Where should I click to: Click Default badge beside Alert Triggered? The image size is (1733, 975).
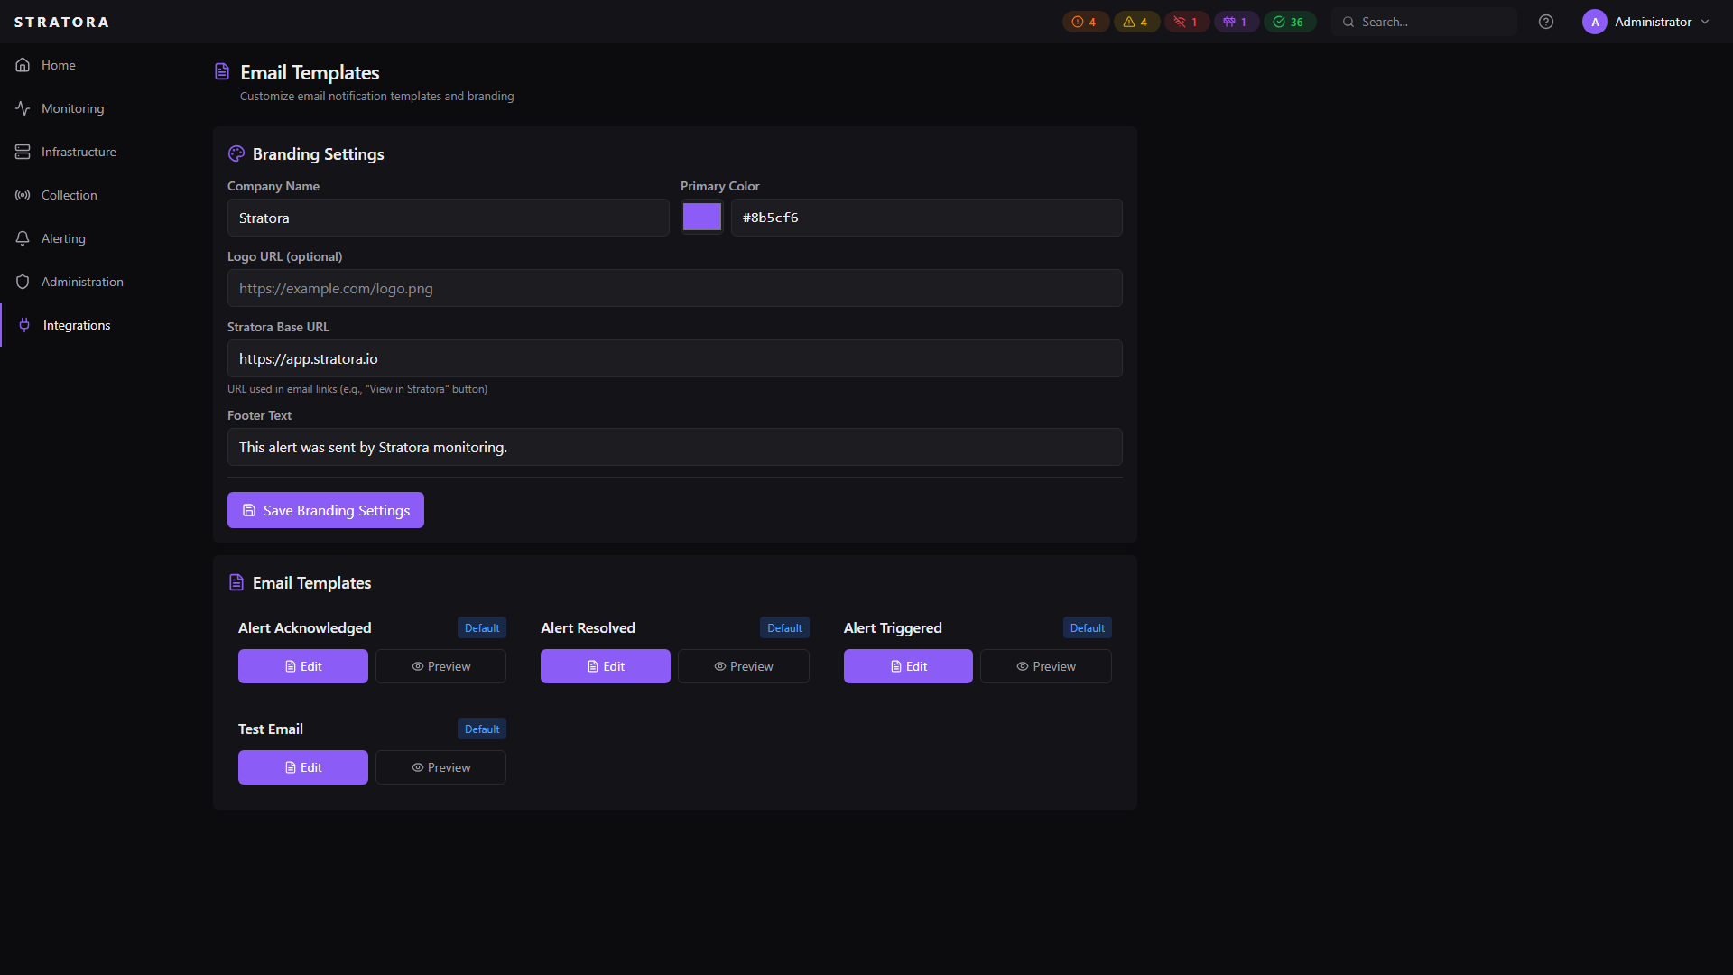click(1087, 627)
